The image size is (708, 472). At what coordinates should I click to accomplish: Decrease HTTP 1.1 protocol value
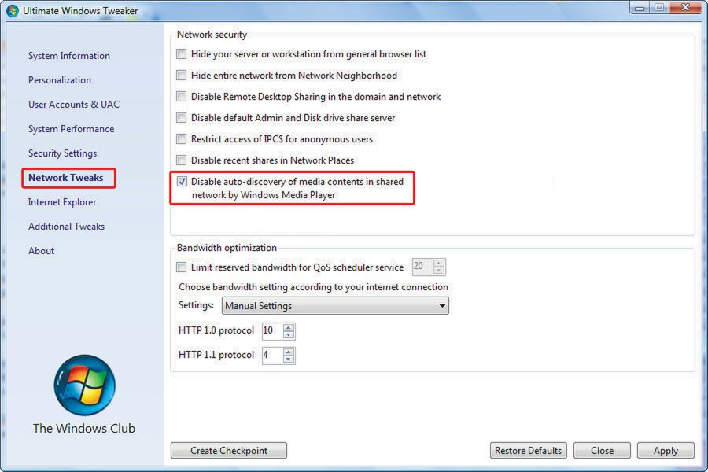point(289,359)
